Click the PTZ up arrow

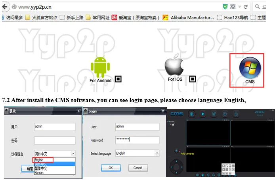click(176, 161)
